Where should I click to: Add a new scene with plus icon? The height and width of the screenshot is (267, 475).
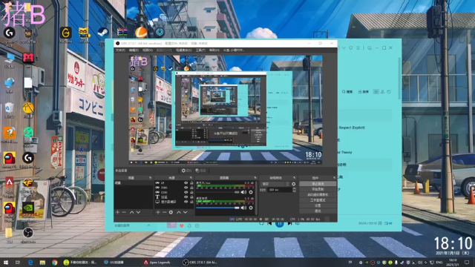tap(117, 213)
